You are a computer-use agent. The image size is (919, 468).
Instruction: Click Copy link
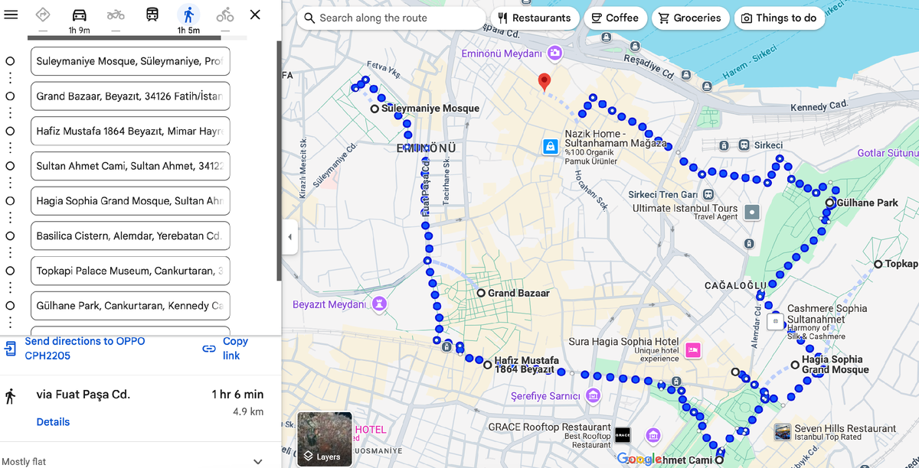click(235, 348)
